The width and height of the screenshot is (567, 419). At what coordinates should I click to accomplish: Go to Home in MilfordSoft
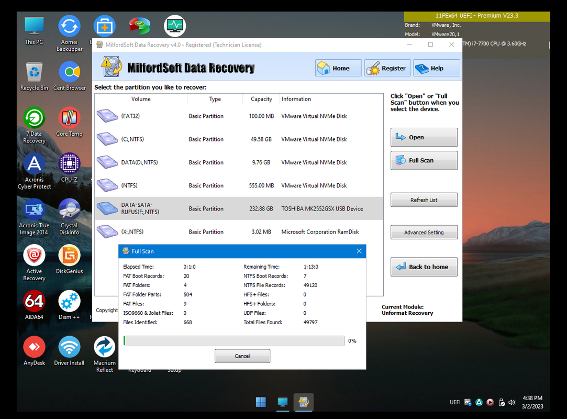(338, 68)
